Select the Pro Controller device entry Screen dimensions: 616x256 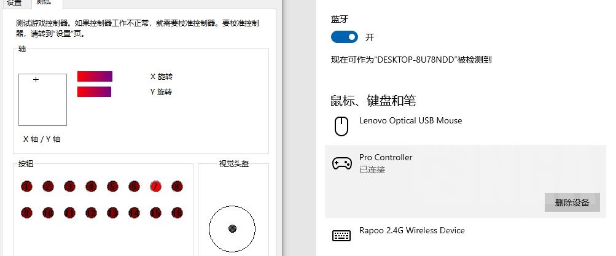(466, 181)
